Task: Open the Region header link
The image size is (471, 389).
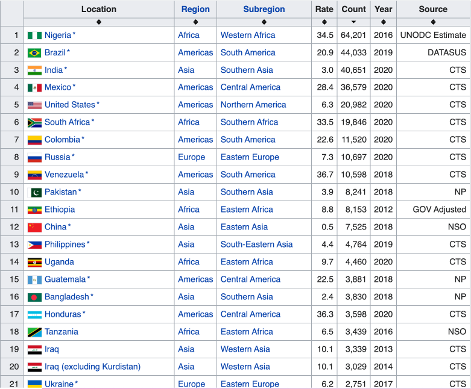Action: (x=195, y=9)
